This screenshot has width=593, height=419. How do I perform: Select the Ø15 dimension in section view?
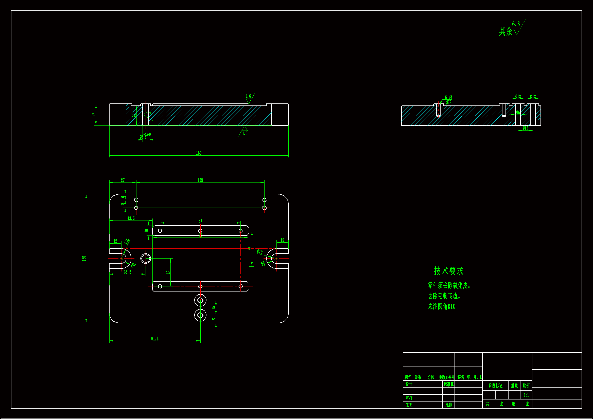tap(525, 128)
